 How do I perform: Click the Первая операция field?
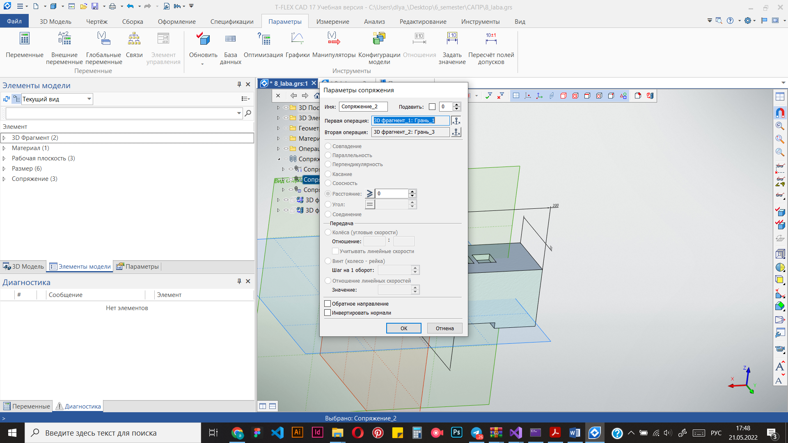pos(410,121)
